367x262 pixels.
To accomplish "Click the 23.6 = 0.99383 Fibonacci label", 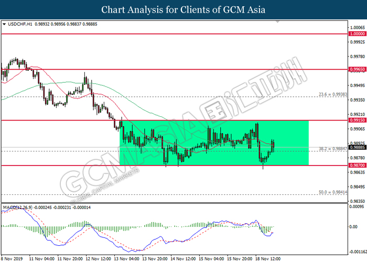I will click(333, 94).
